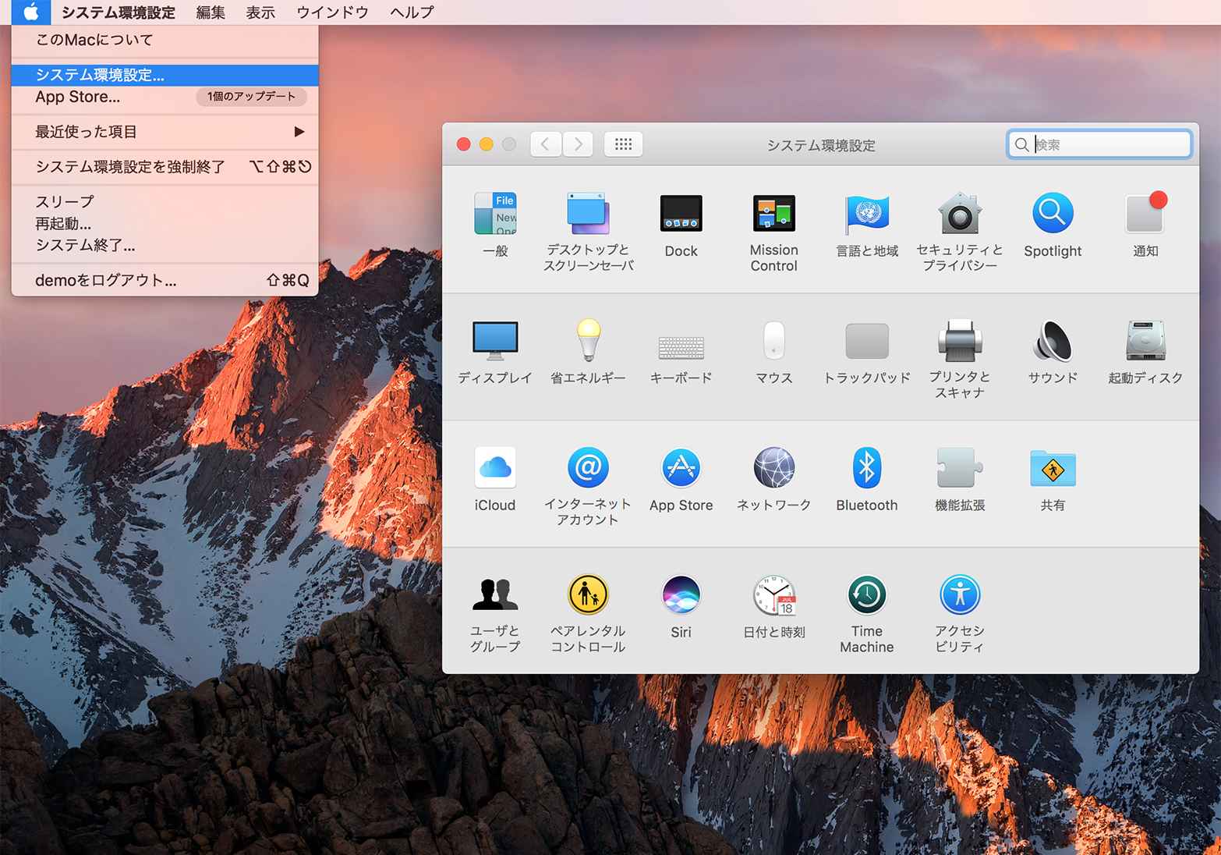Open トラックパッド (Trackpad) preferences
1221x855 pixels.
pos(867,341)
